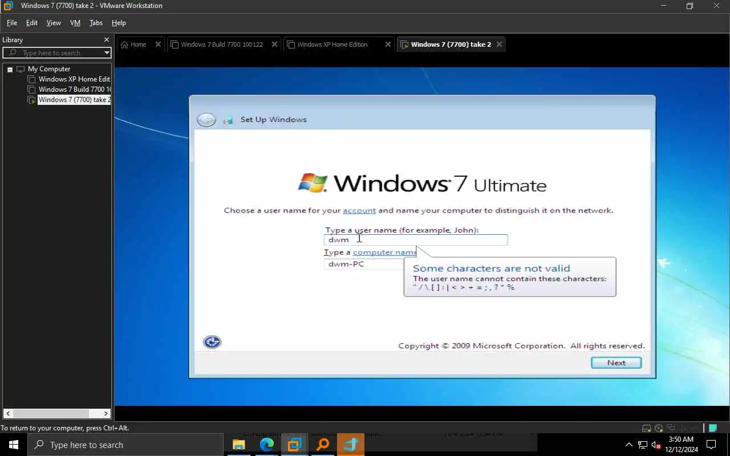Close the Windows 7 (7700) take 2 tab

499,44
